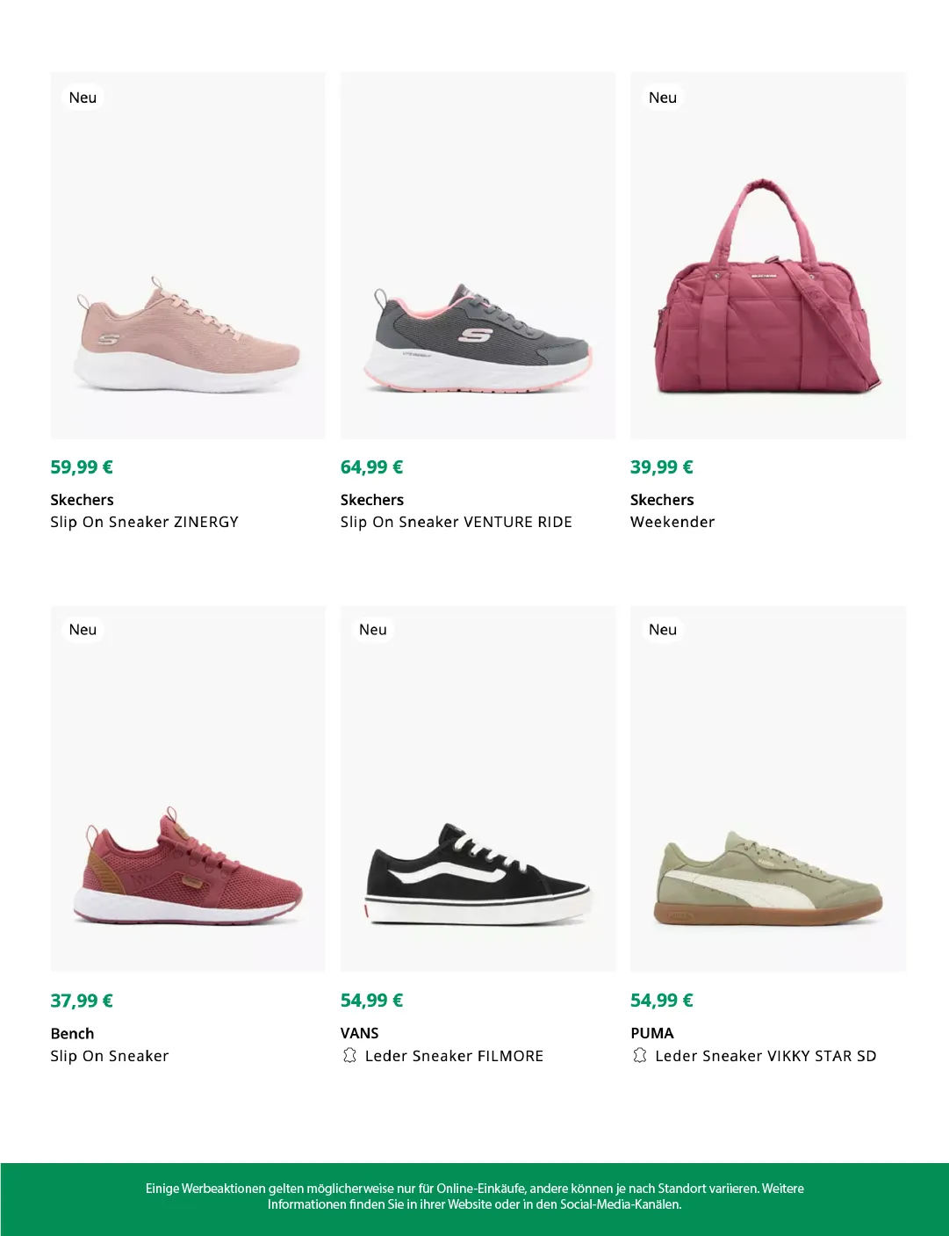This screenshot has width=949, height=1236.
Task: Click the 37,99 € price
Action: [x=82, y=1001]
